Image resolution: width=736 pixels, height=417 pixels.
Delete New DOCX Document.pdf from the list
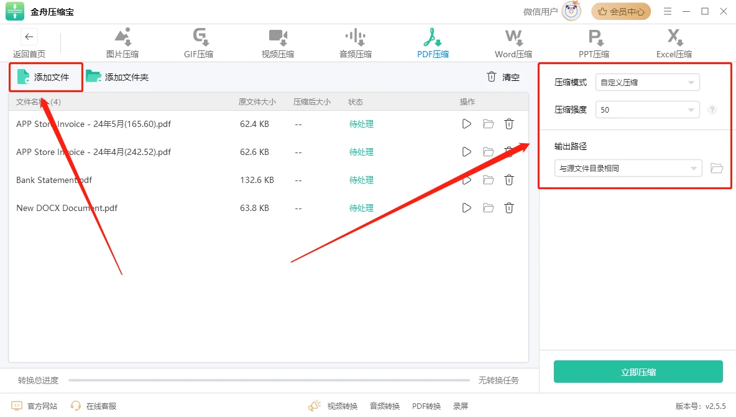pyautogui.click(x=509, y=208)
